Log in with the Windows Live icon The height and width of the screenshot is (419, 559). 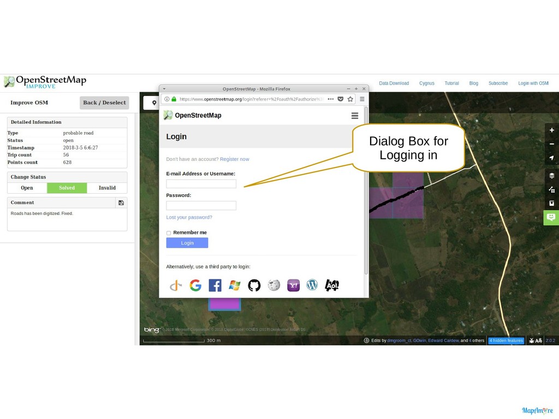[235, 285]
